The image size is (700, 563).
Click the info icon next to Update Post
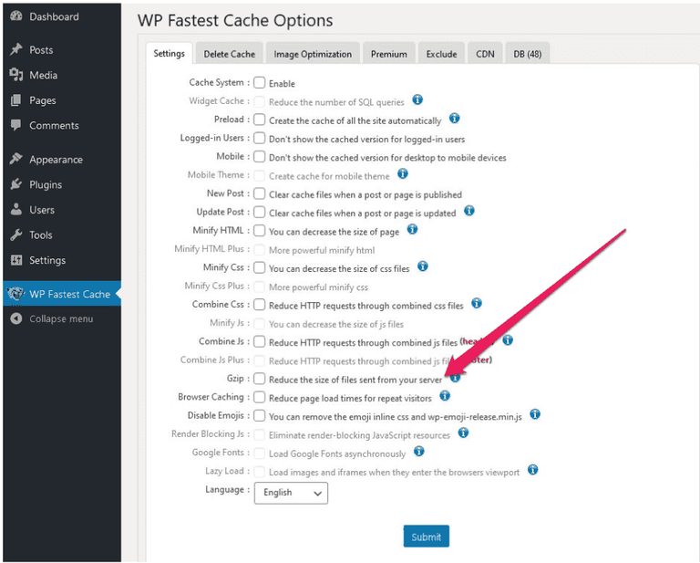click(468, 211)
